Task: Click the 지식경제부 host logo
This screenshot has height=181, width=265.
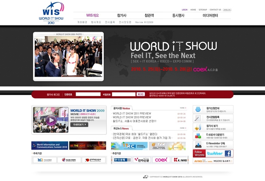Action: click(x=45, y=160)
